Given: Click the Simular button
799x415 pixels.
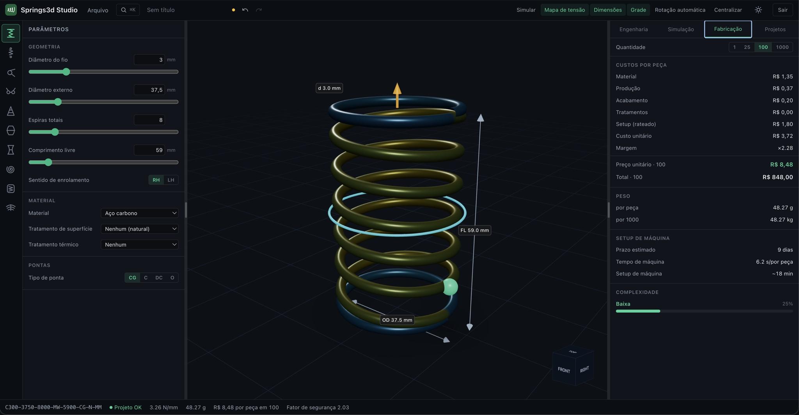Looking at the screenshot, I should click(x=526, y=10).
